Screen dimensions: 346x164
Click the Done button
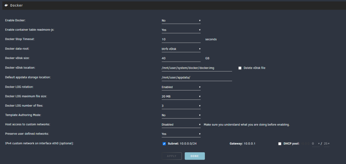click(194, 156)
